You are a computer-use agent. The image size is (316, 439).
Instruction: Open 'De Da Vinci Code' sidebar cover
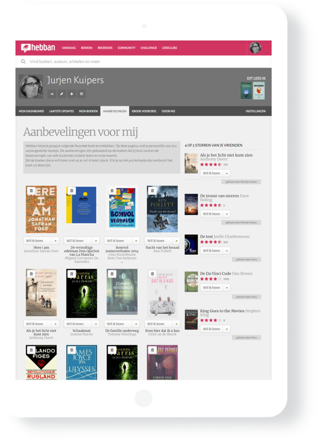point(191,282)
